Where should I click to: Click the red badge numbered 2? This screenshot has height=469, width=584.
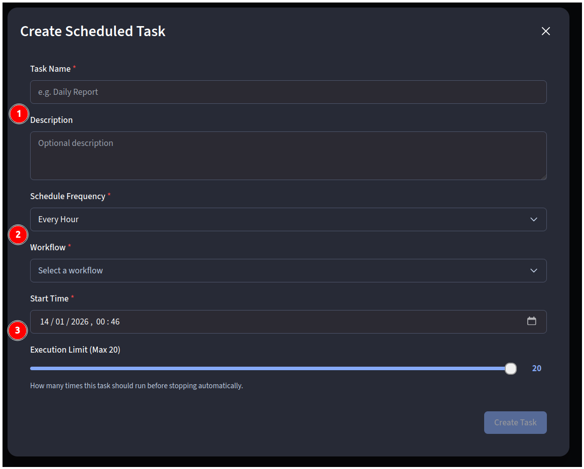(x=19, y=234)
